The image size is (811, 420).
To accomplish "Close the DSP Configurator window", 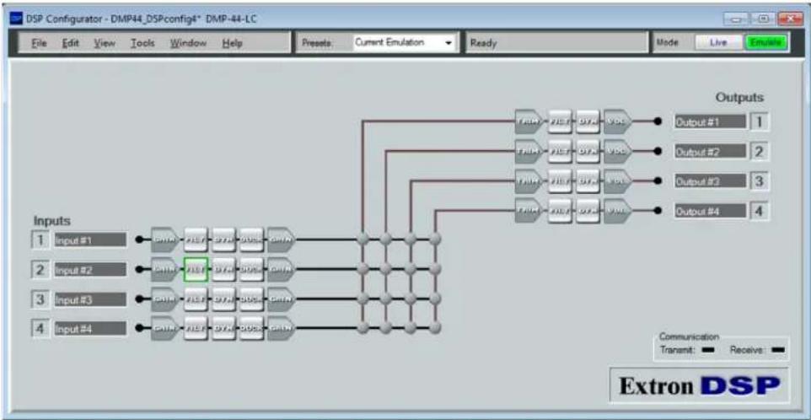I will coord(790,19).
